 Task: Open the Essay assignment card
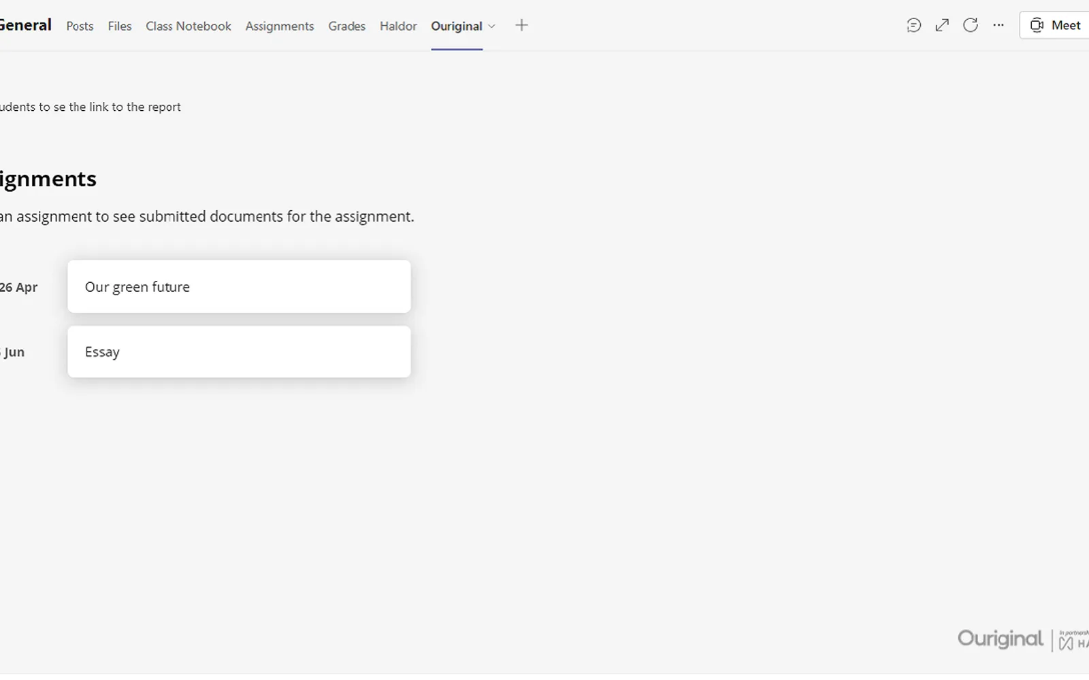point(239,352)
